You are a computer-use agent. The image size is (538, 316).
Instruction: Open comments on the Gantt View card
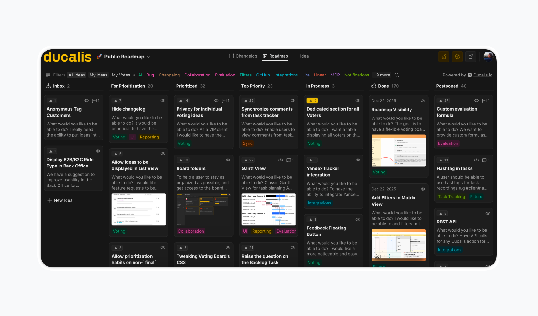[x=290, y=160]
